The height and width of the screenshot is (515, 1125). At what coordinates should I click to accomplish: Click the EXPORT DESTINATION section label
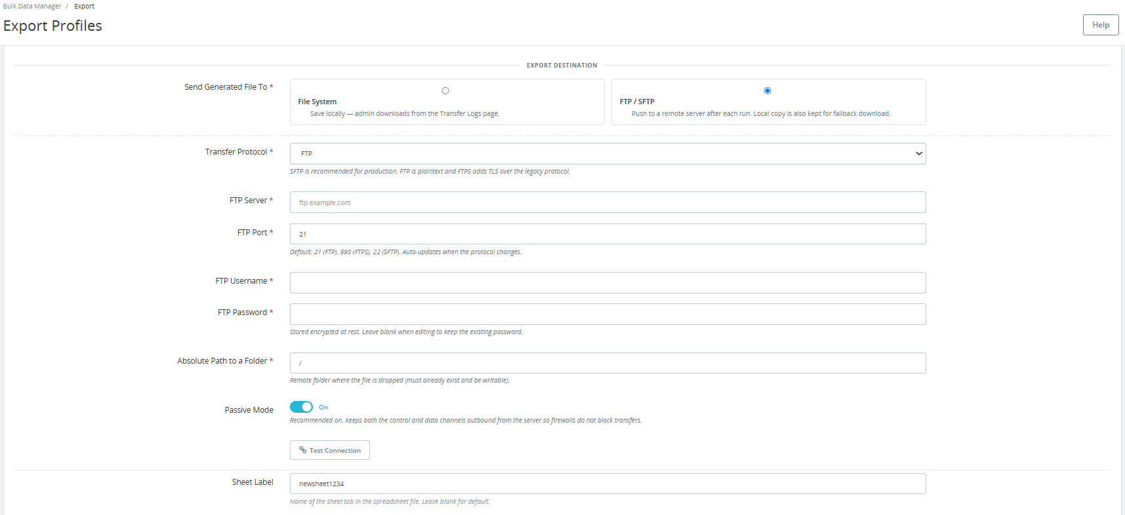point(562,66)
